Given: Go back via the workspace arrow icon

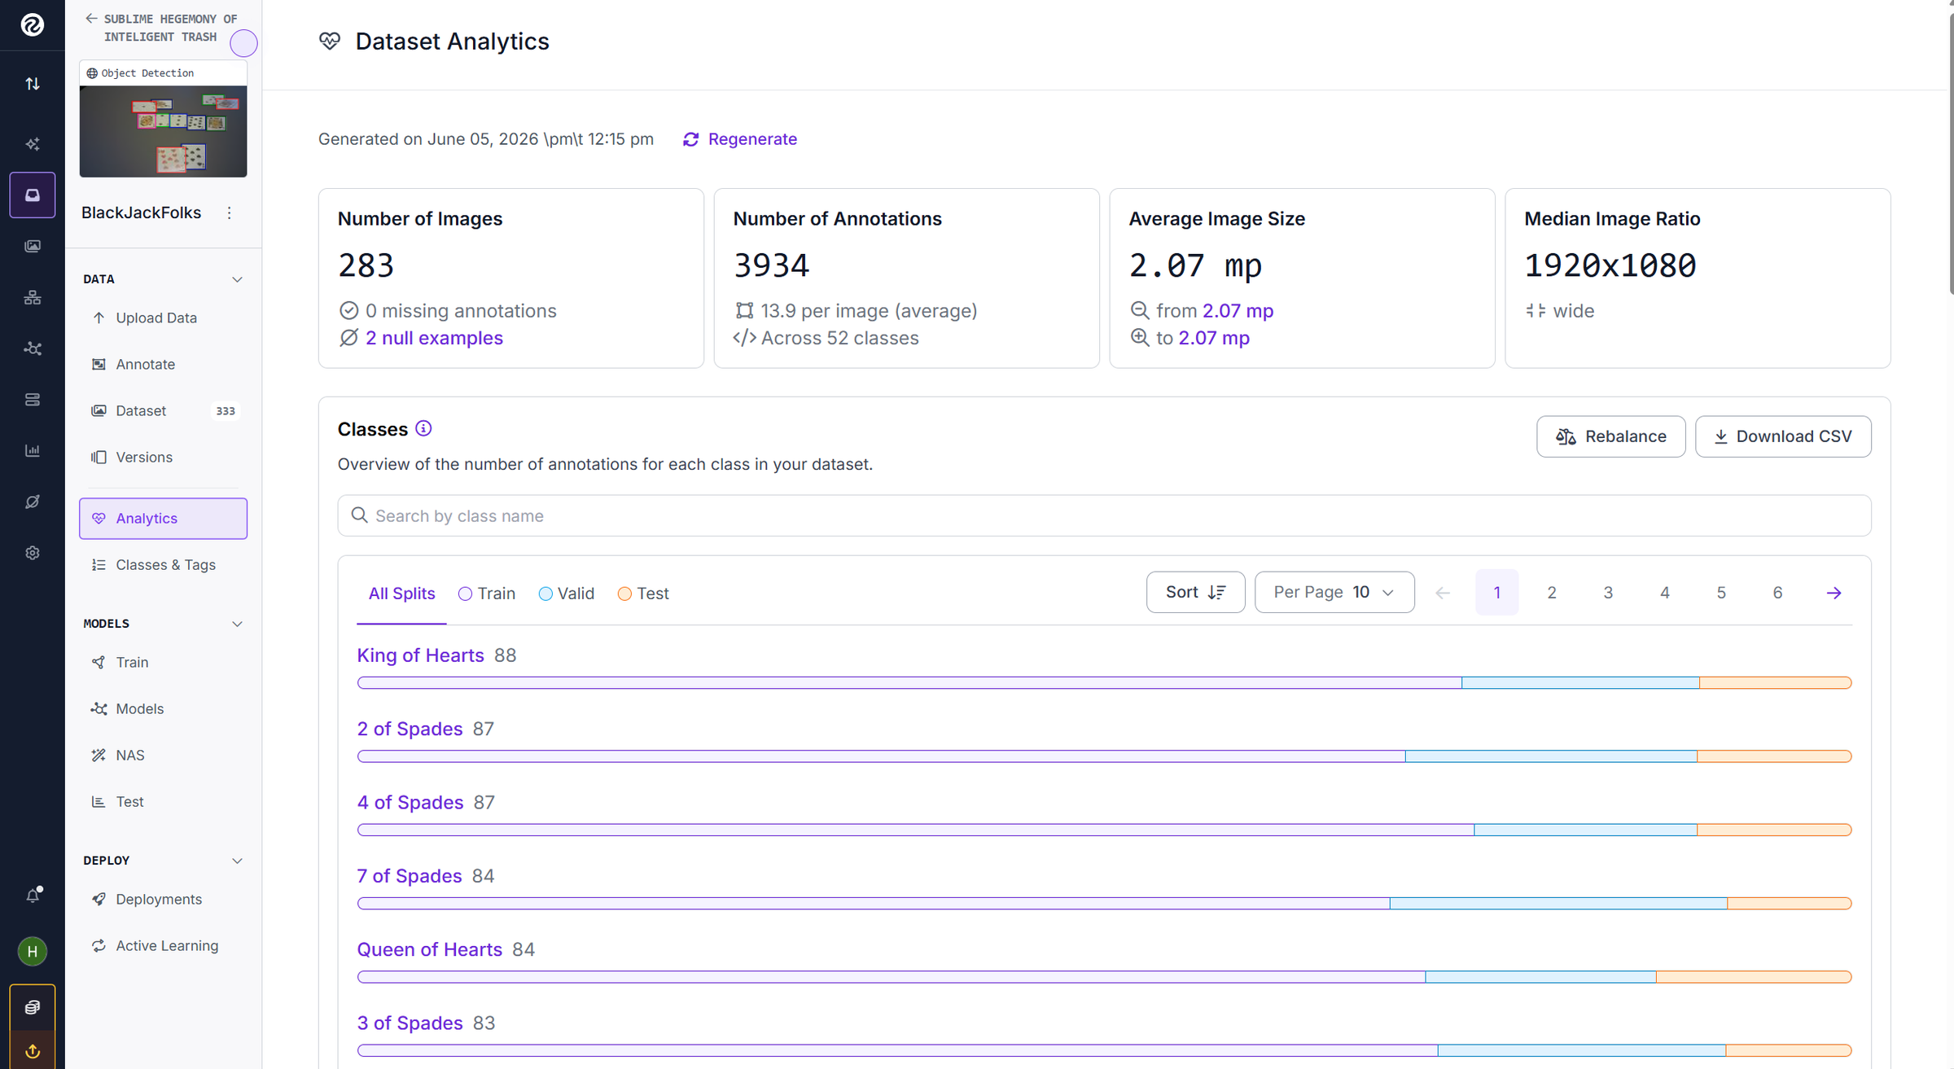Looking at the screenshot, I should 91,19.
